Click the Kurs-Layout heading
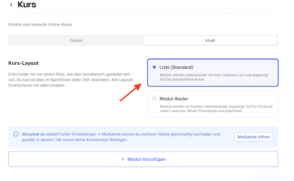 point(24,63)
